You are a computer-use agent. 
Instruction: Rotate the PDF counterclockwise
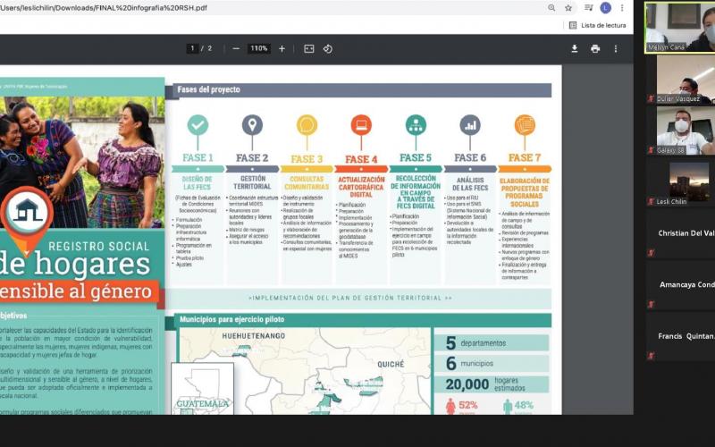click(328, 48)
